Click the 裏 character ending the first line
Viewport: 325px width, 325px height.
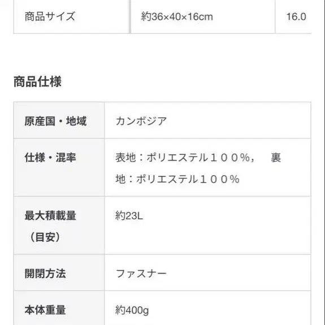276,158
